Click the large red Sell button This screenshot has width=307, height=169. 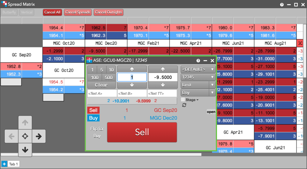[x=142, y=132]
